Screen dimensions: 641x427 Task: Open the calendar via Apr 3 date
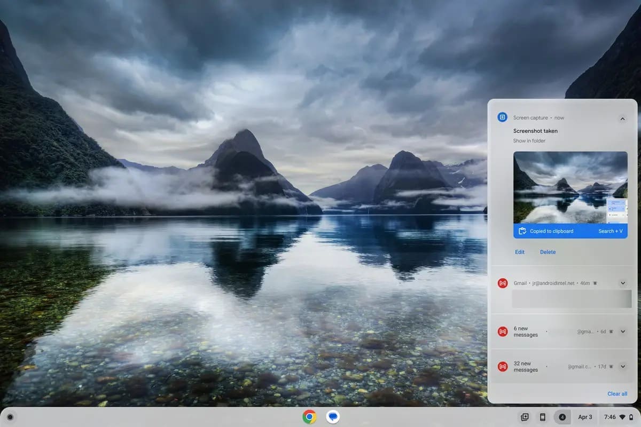pyautogui.click(x=585, y=417)
